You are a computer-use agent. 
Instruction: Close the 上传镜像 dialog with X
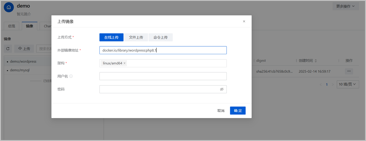coord(244,22)
